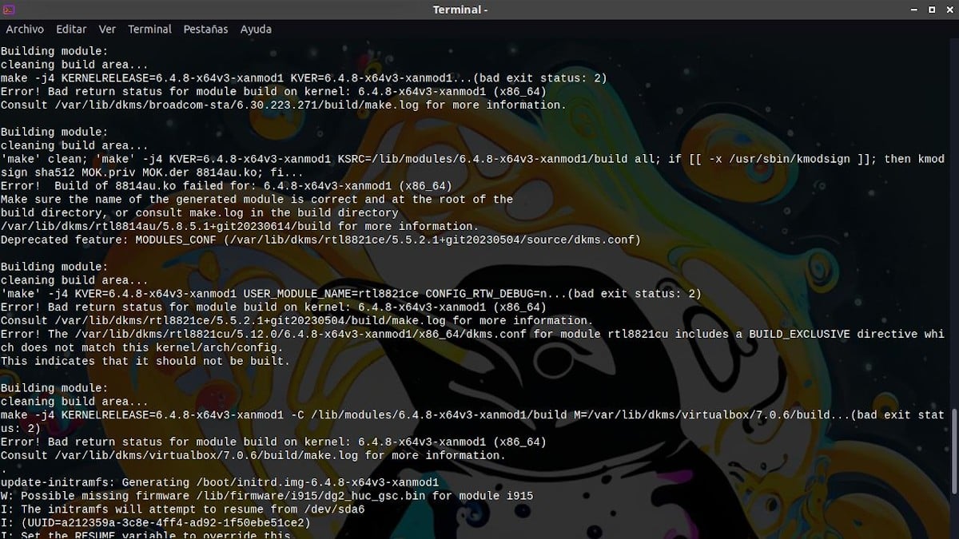Image resolution: width=959 pixels, height=539 pixels.
Task: Click the 'Deprecated feature: MODULES_CONF' line
Action: [320, 240]
